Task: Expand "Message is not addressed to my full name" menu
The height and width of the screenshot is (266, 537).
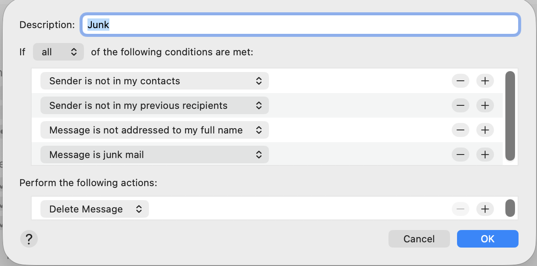Action: 154,130
